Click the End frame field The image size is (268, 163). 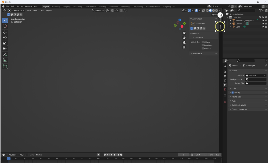[215, 155]
